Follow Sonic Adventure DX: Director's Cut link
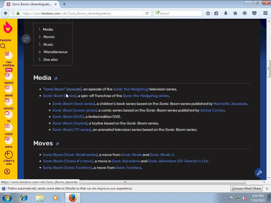The width and height of the screenshot is (271, 203). [x=178, y=161]
